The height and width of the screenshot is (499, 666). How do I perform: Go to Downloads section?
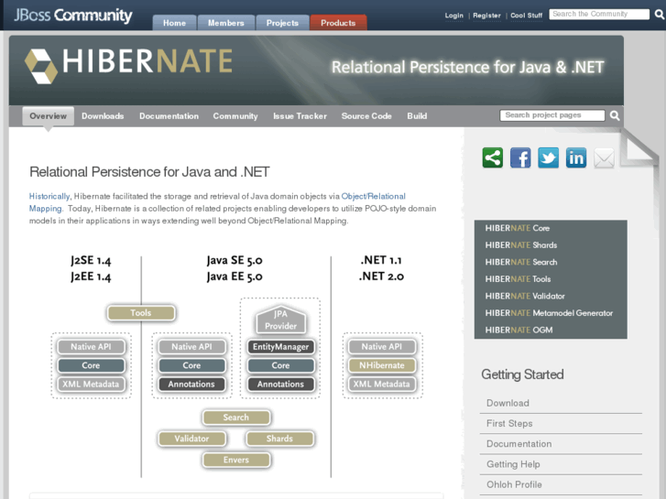[103, 116]
